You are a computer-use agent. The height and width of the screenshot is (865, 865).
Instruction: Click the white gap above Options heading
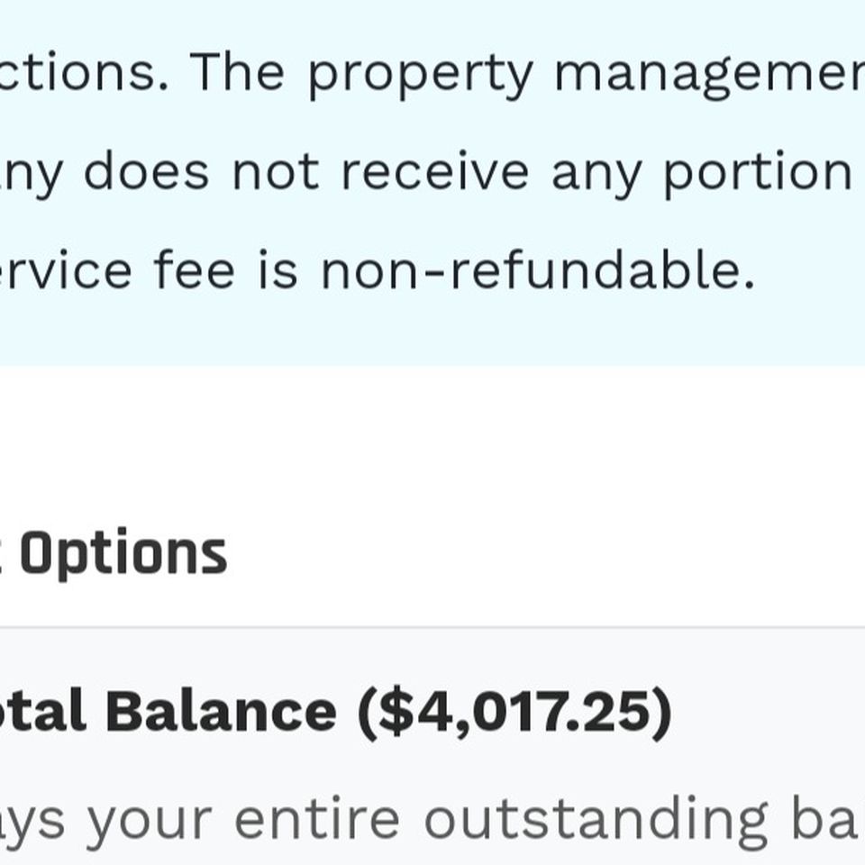(432, 442)
